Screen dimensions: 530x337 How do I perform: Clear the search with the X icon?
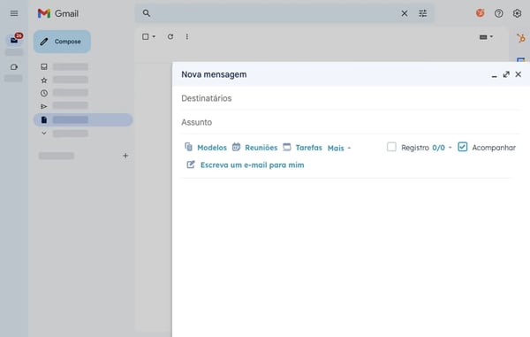coord(405,13)
